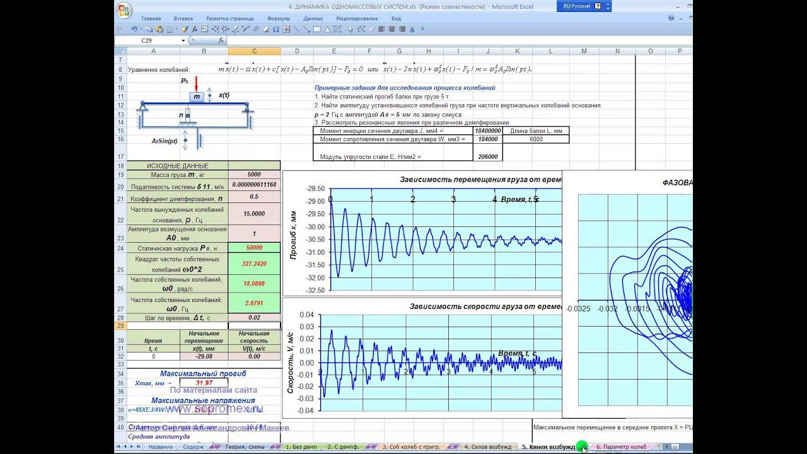The height and width of the screenshot is (454, 807).
Task: Select mass value cell 5000
Action: pos(254,174)
